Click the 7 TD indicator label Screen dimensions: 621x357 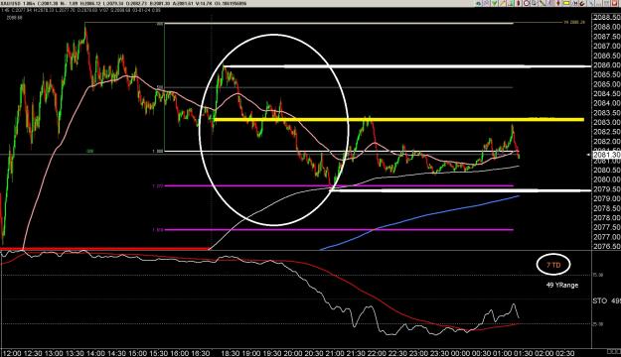(553, 265)
